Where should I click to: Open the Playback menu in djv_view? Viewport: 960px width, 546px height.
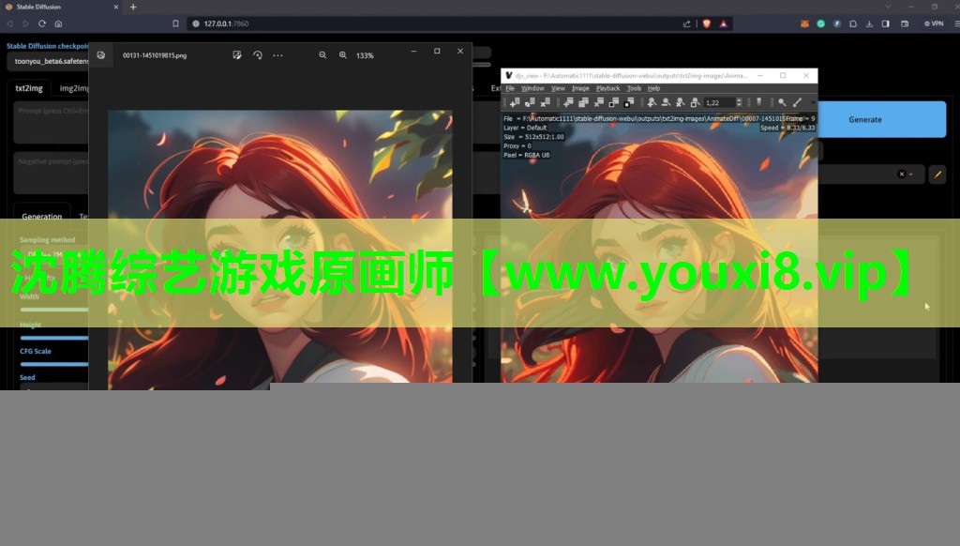607,88
